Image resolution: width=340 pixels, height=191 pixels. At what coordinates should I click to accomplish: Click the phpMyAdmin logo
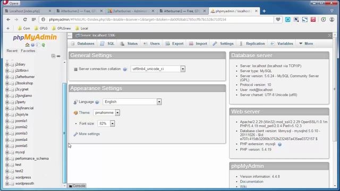(x=35, y=37)
